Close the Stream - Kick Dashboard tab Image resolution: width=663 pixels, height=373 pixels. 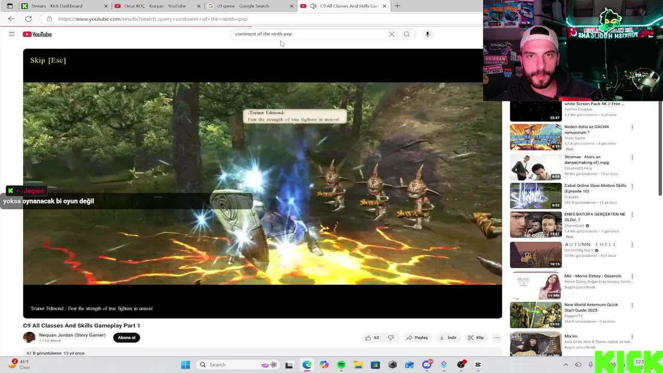pyautogui.click(x=106, y=6)
